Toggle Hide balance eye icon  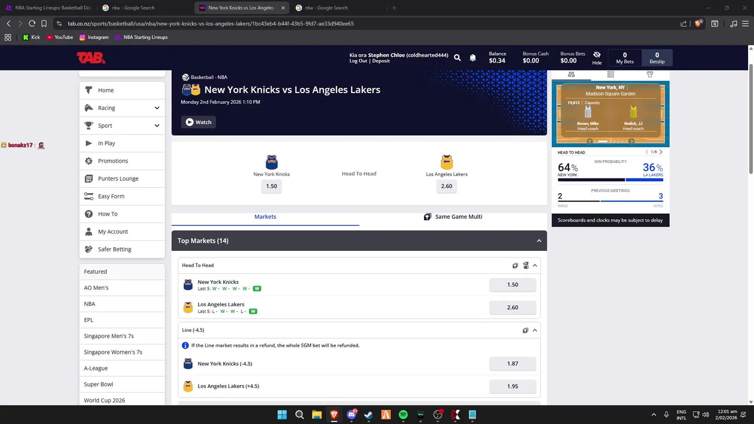[x=597, y=55]
